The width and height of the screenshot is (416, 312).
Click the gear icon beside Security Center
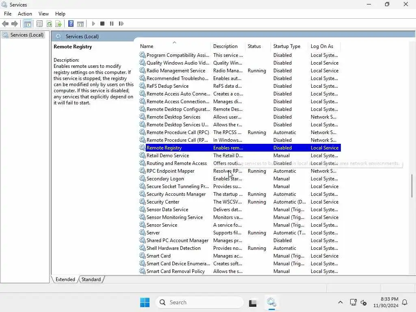(x=143, y=201)
